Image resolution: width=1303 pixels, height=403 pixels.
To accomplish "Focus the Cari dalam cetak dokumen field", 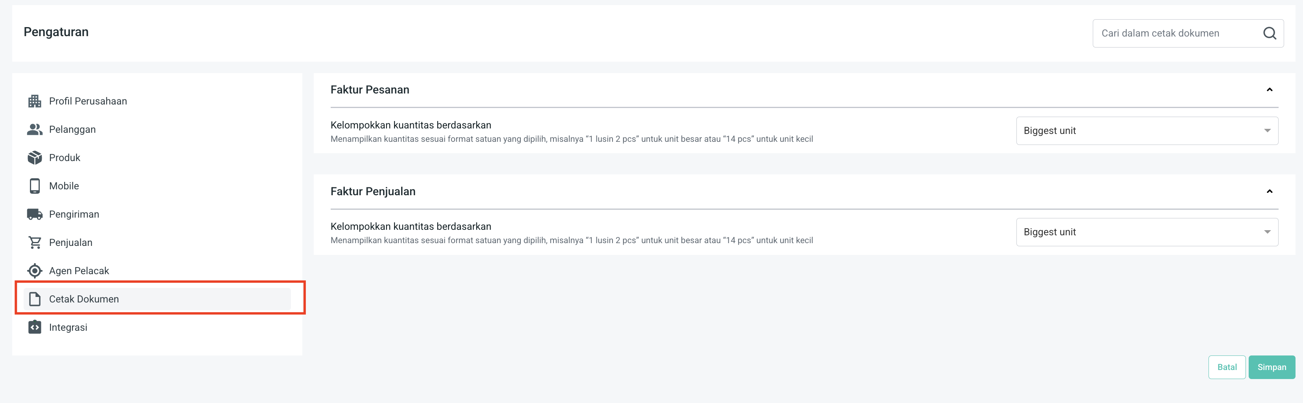I will 1173,33.
